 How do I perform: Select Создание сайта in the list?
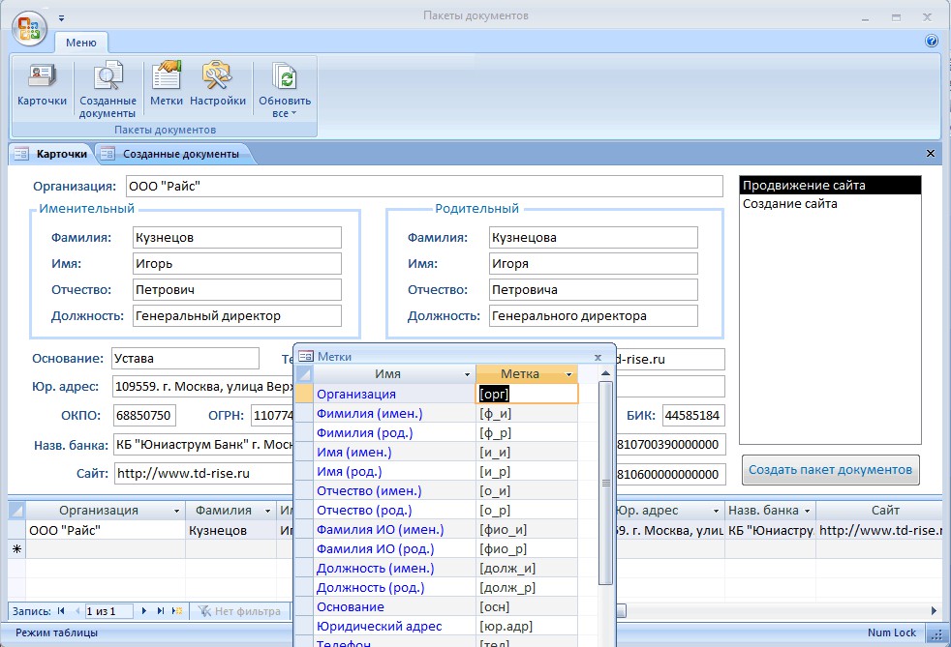789,204
